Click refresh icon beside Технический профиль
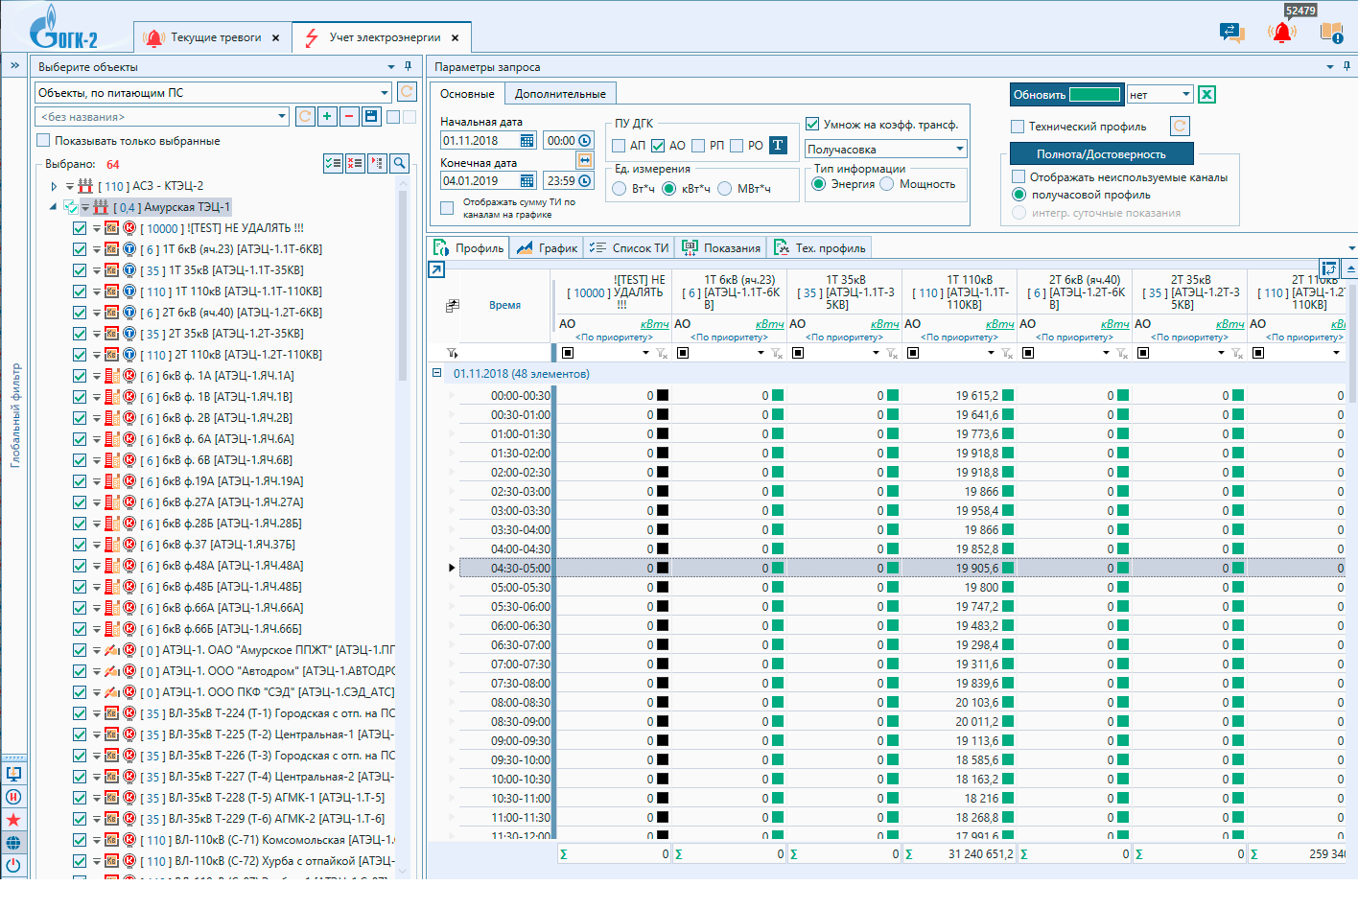Image resolution: width=1358 pixels, height=909 pixels. pos(1180,126)
